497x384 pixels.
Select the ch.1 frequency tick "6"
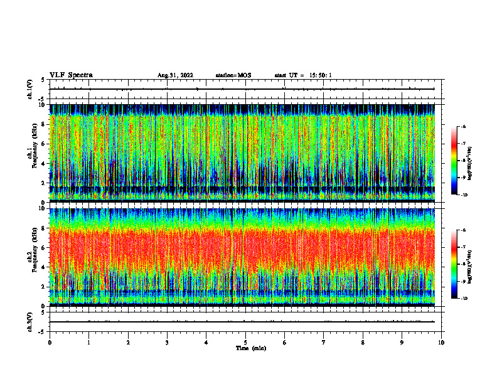(44, 144)
